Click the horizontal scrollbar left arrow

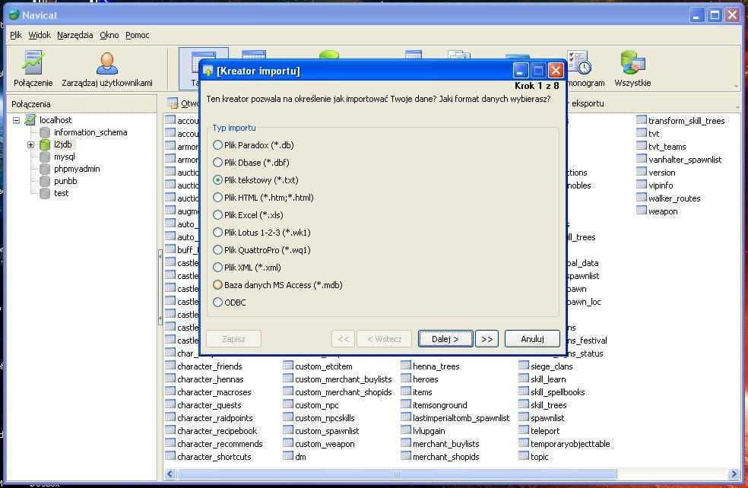(170, 474)
